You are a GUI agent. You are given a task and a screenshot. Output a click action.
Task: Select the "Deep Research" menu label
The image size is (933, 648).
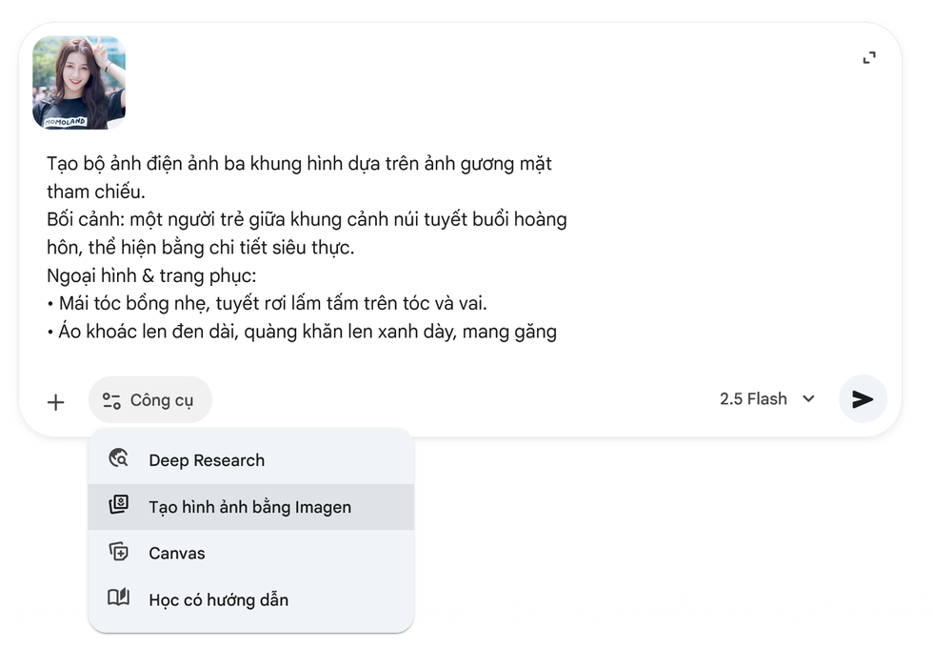point(207,460)
